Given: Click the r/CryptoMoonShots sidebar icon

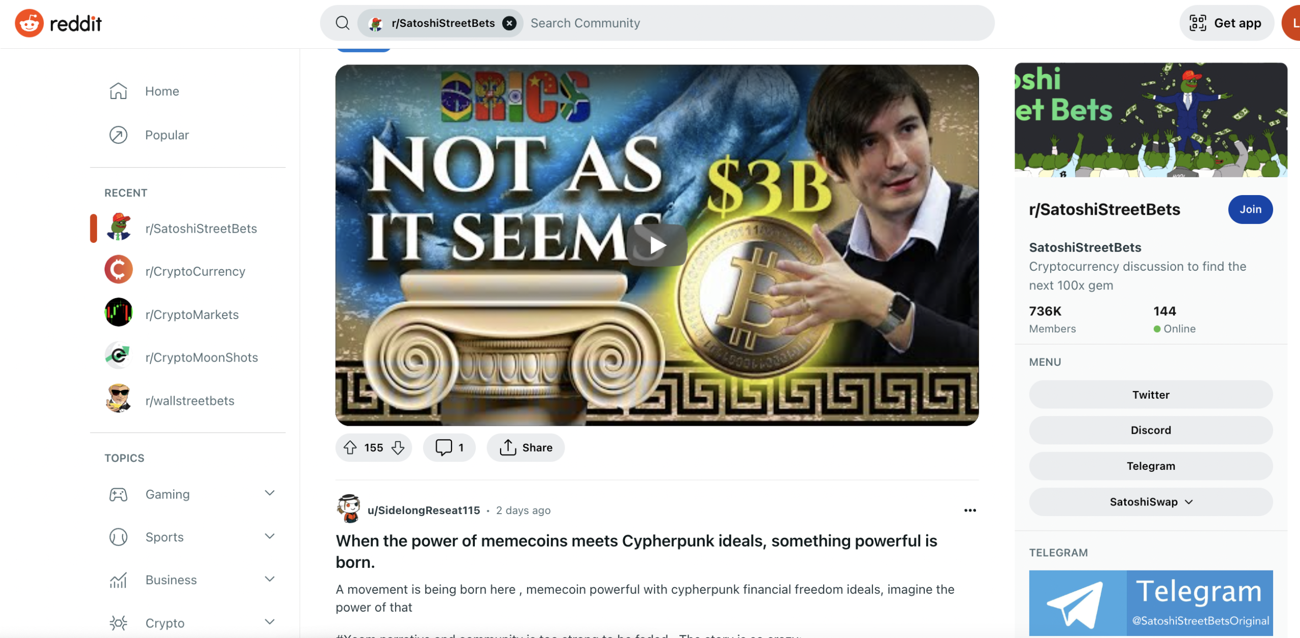Looking at the screenshot, I should [118, 358].
